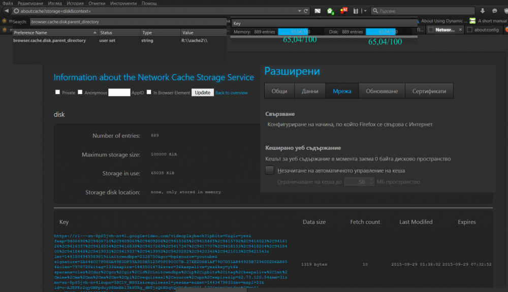This screenshot has width=508, height=292.
Task: Sort by the Preference Name column header
Action: 55,33
